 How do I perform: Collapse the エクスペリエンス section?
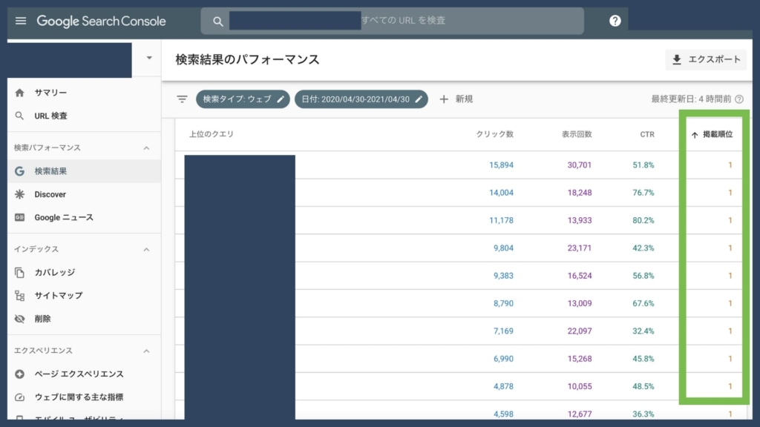(x=146, y=351)
